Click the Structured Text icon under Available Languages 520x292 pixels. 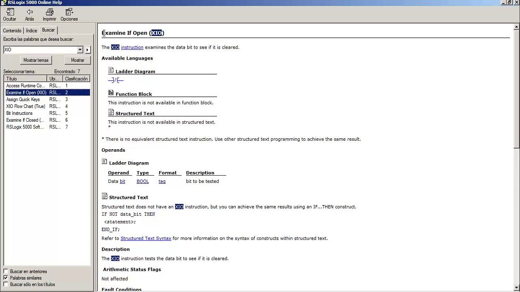[111, 113]
